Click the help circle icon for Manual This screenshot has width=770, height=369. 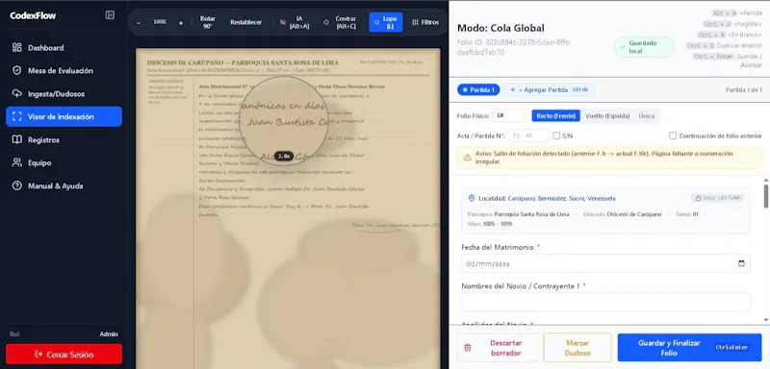[17, 185]
